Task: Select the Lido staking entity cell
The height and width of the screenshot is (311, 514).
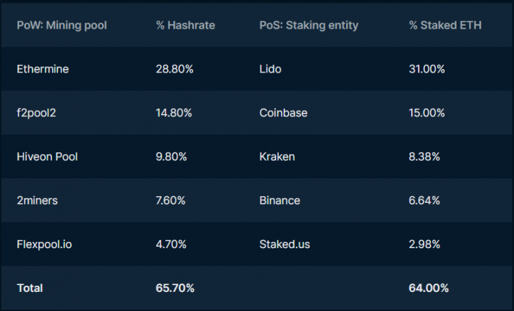Action: (x=271, y=69)
